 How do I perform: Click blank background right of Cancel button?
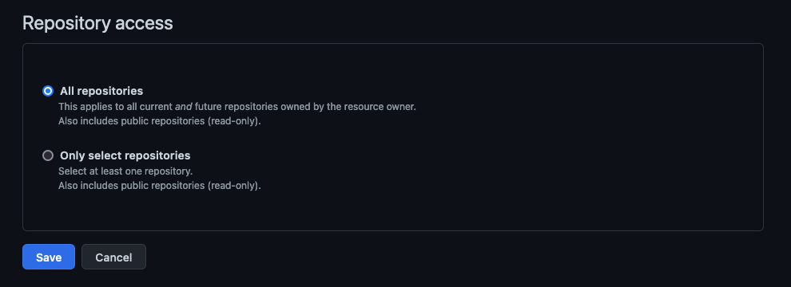pyautogui.click(x=454, y=257)
